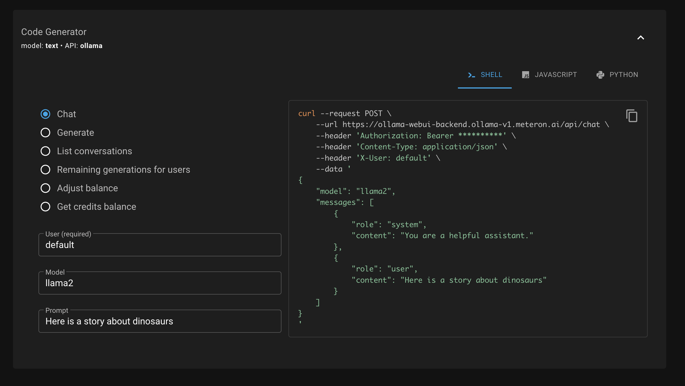Click the JavaScript JS icon
The width and height of the screenshot is (685, 386).
(526, 75)
